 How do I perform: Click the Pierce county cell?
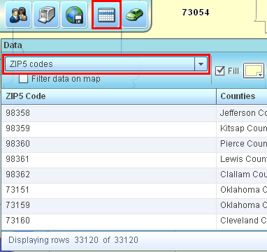(242, 144)
